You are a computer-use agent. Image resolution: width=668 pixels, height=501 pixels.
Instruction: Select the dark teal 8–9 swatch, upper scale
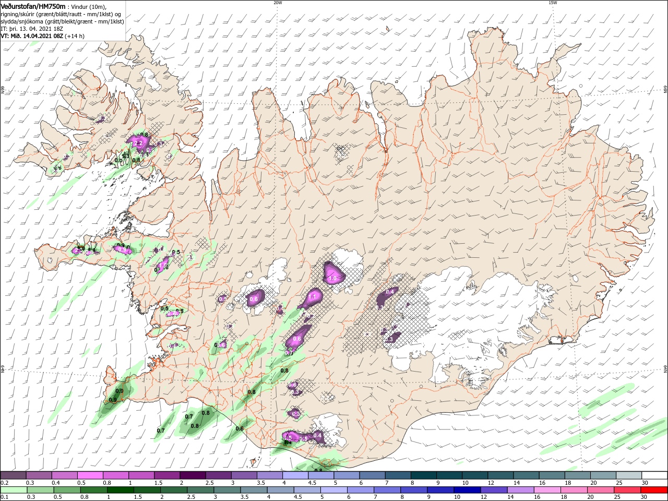tap(423, 475)
